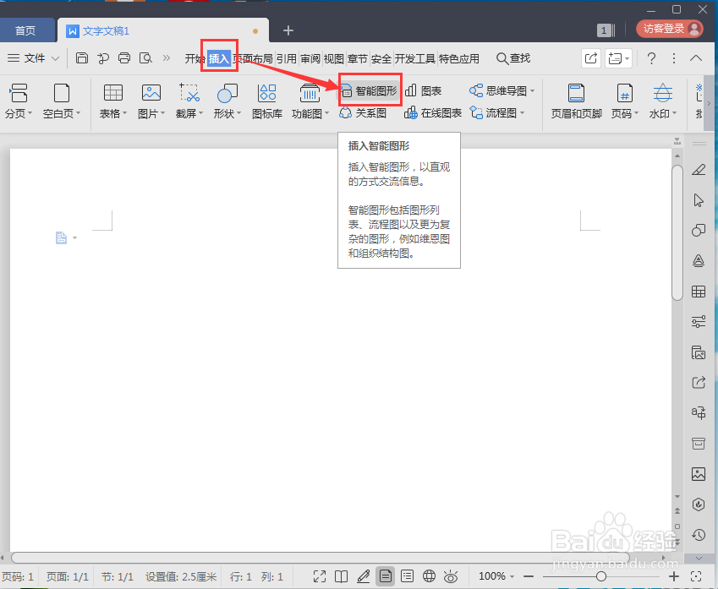Open the Shapes (形状) gallery
This screenshot has width=718, height=589.
click(x=227, y=101)
